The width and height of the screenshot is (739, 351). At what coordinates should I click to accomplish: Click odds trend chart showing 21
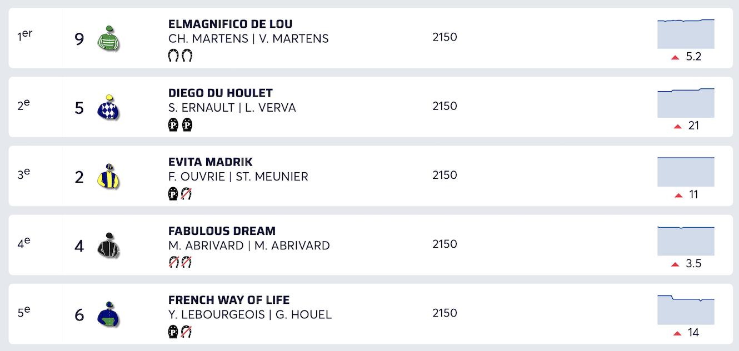click(686, 103)
